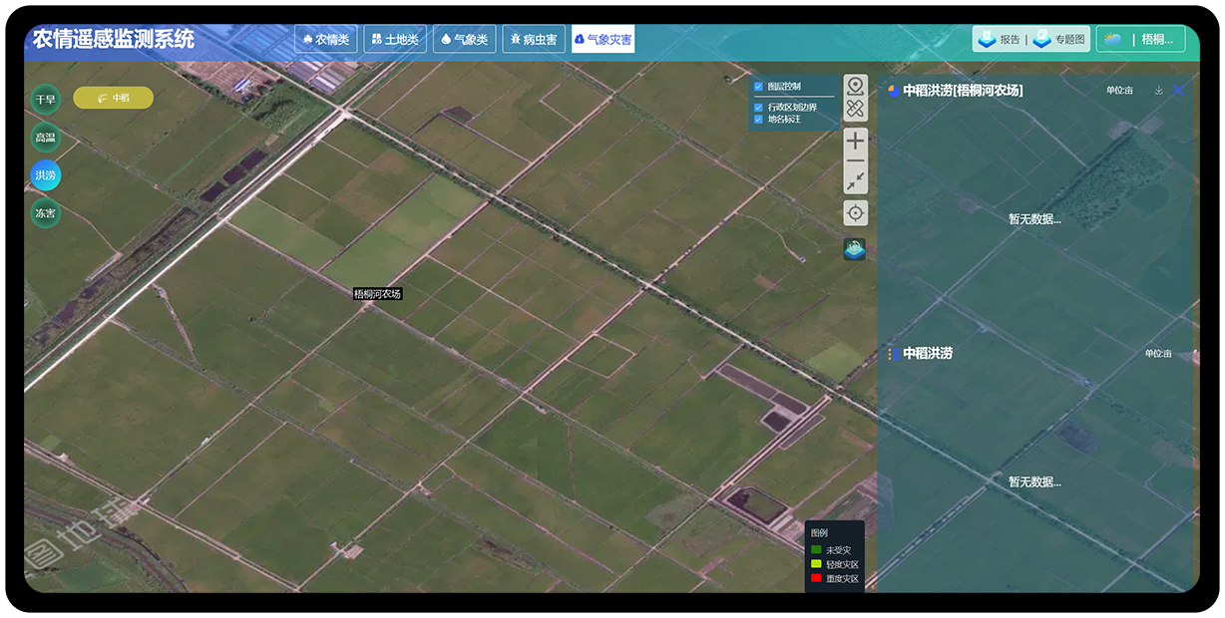Uncheck the 行政区划边界 checkbox
The height and width of the screenshot is (618, 1225).
[x=758, y=107]
